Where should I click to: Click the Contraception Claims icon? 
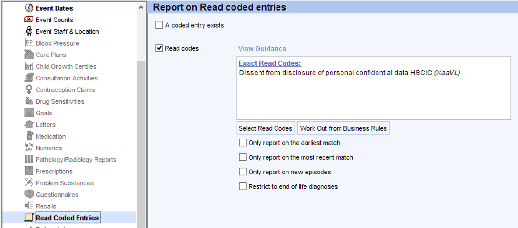coord(29,89)
